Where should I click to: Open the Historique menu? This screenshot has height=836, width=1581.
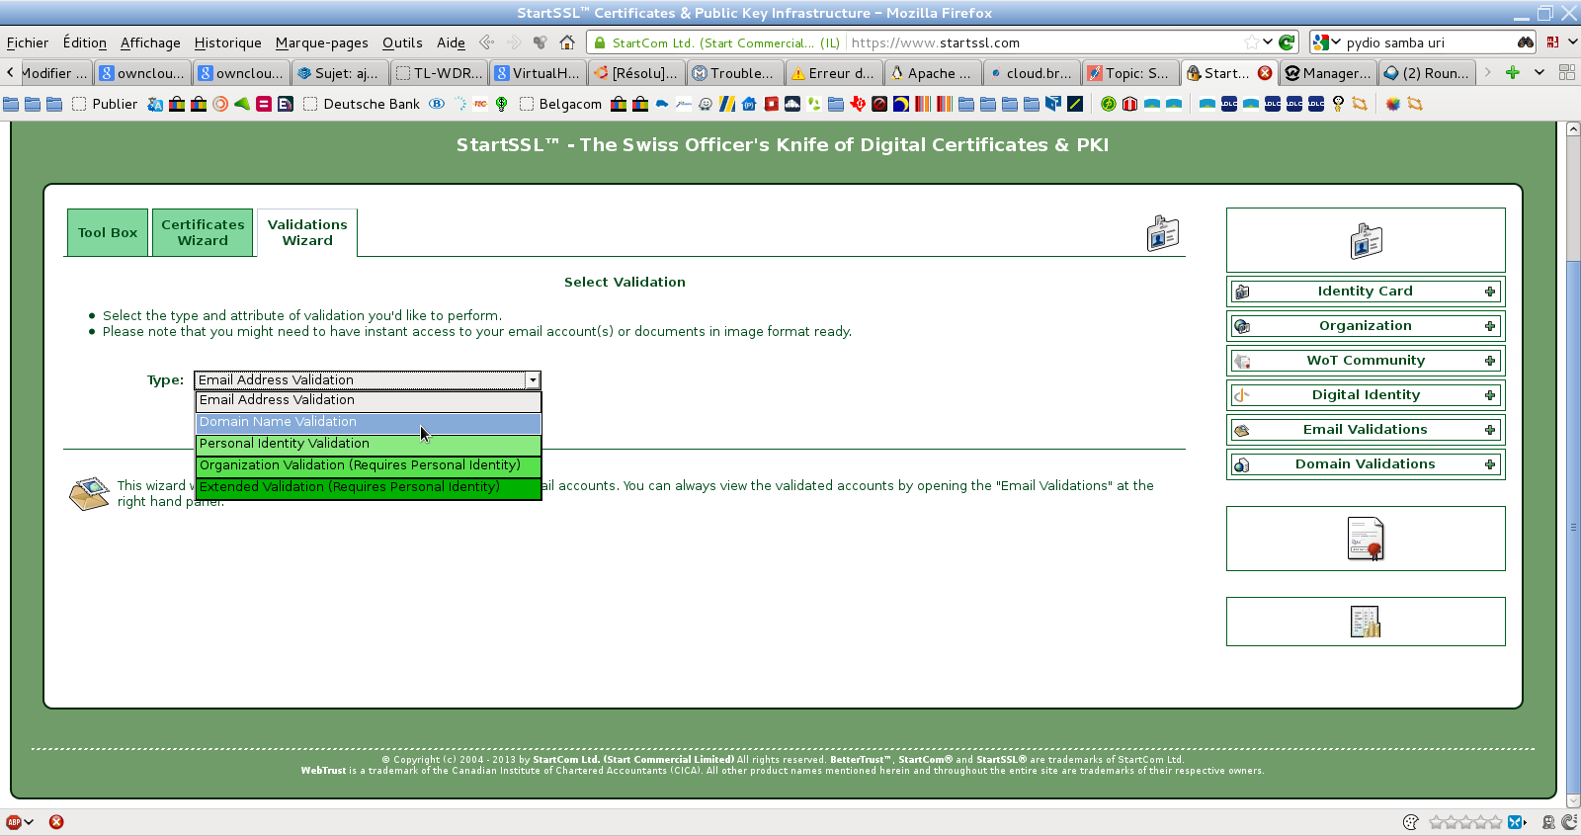point(228,42)
